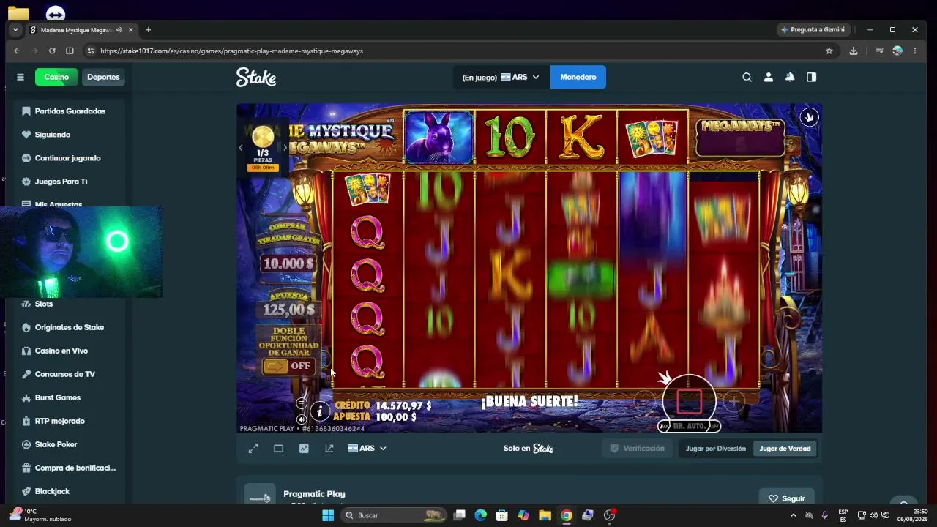Go back in Chrome

coord(17,51)
